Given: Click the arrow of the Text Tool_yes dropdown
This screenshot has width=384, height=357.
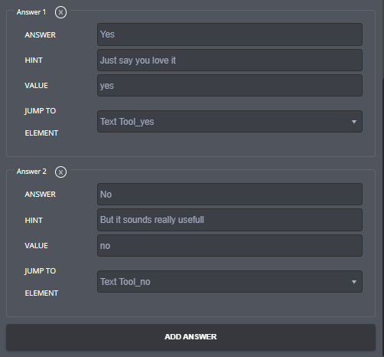Looking at the screenshot, I should coord(354,122).
